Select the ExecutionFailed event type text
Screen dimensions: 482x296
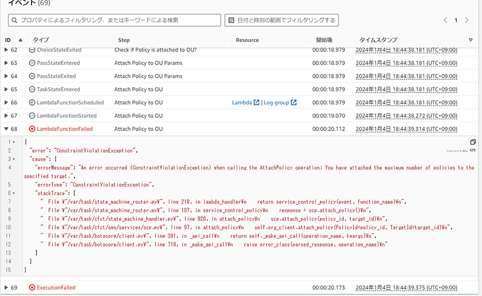tap(56, 288)
